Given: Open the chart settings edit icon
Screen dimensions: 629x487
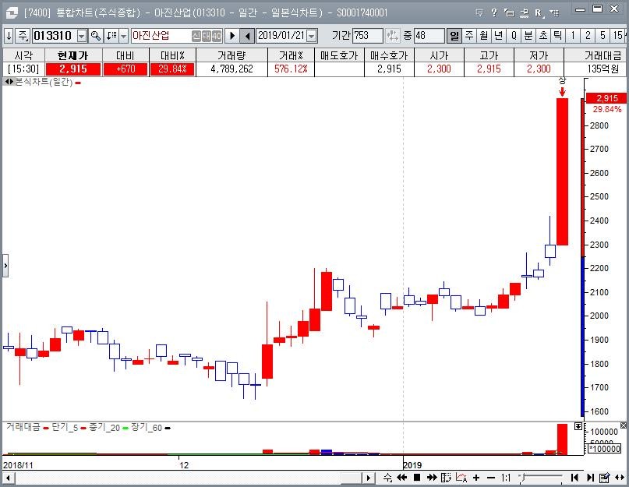Looking at the screenshot, I should [602, 477].
